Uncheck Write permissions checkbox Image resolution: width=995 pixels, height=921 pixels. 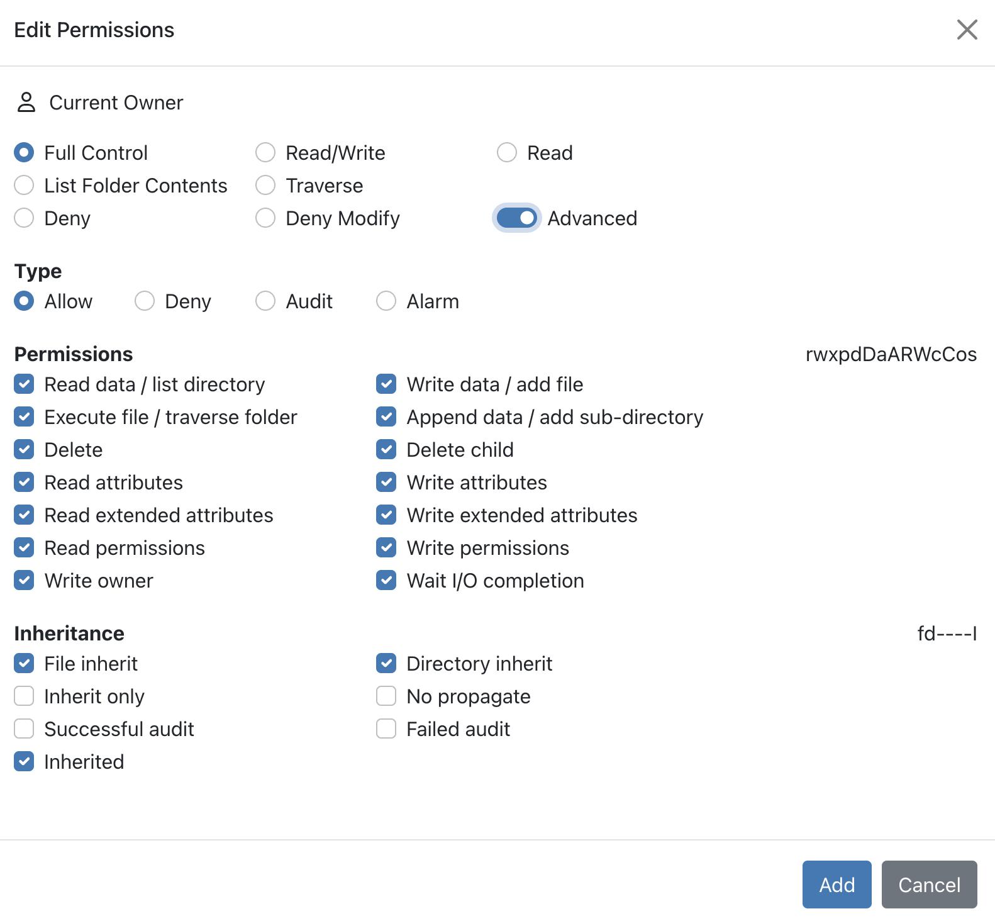386,547
